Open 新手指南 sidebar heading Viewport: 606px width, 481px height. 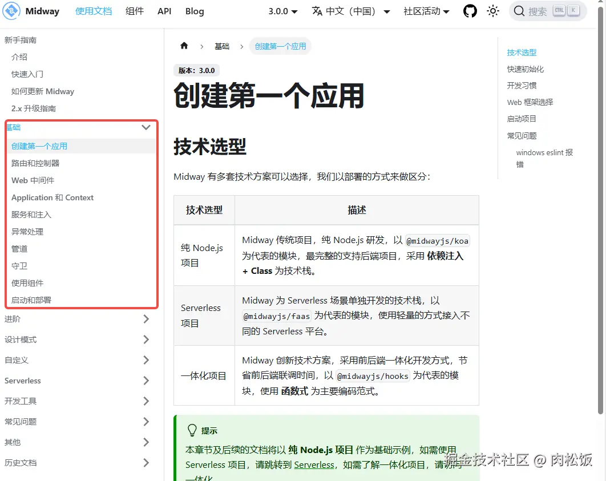[x=21, y=40]
